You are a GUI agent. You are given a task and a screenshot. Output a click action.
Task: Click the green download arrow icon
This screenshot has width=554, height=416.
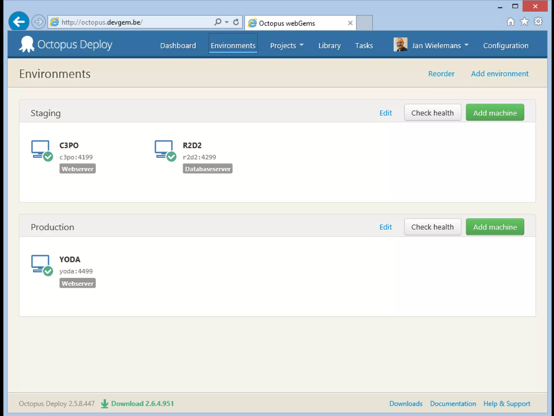[104, 404]
